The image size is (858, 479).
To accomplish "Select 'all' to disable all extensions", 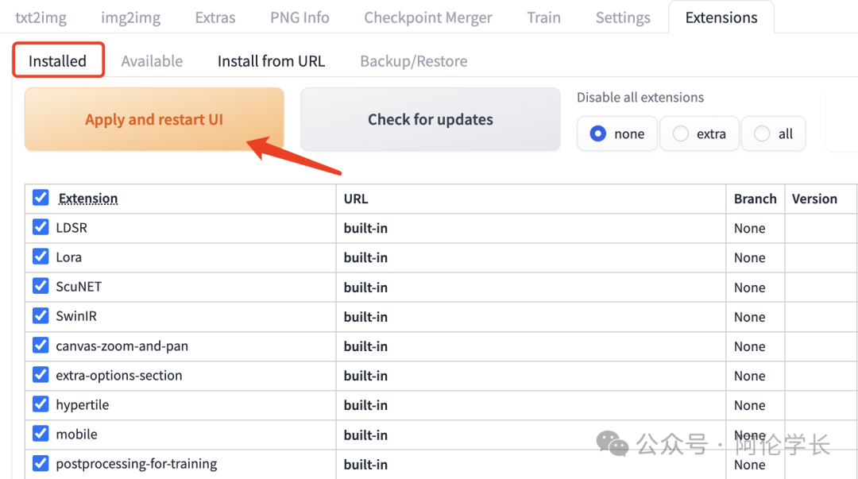I will (x=762, y=133).
